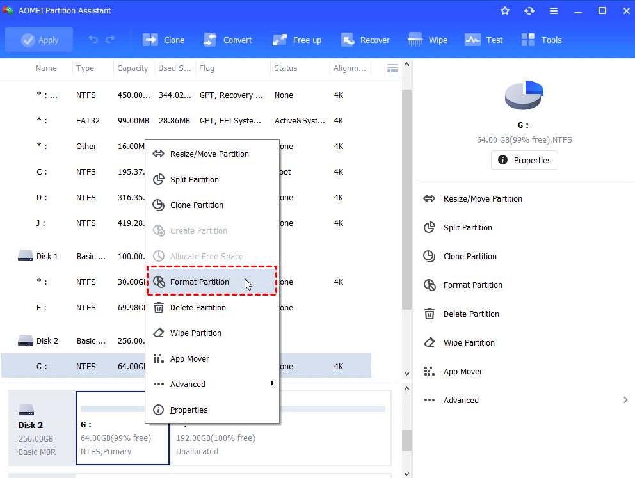Open the Wipe tool in toolbar
Viewport: 635px width, 478px height.
pos(428,40)
